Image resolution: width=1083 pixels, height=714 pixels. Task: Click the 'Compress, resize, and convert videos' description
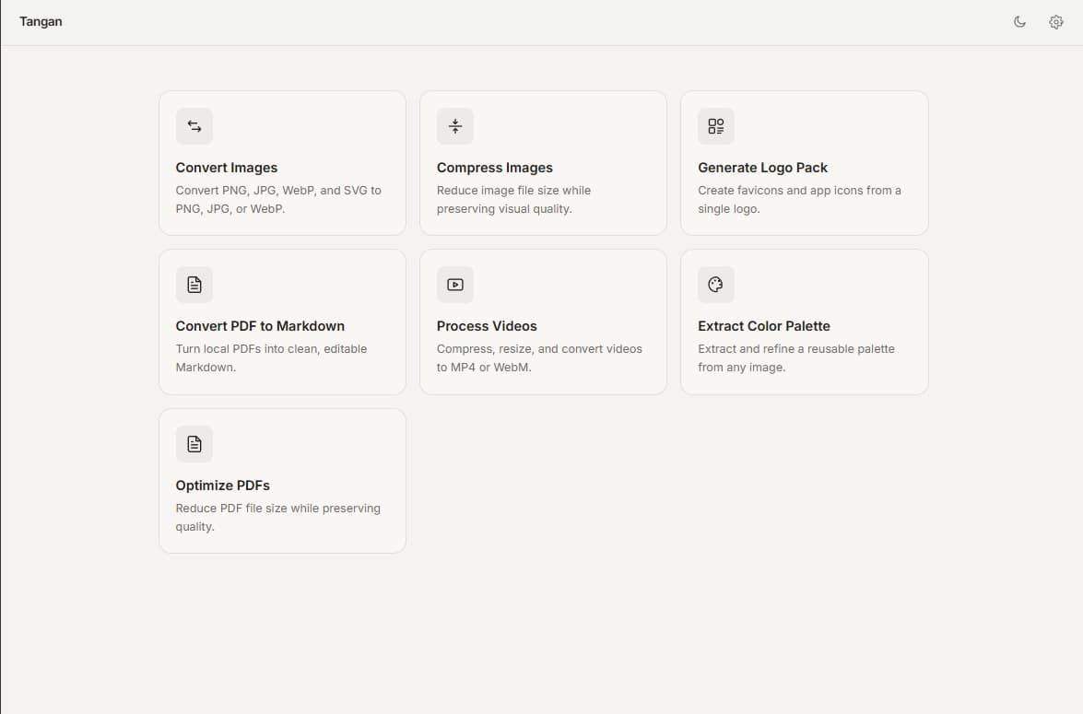[539, 357]
